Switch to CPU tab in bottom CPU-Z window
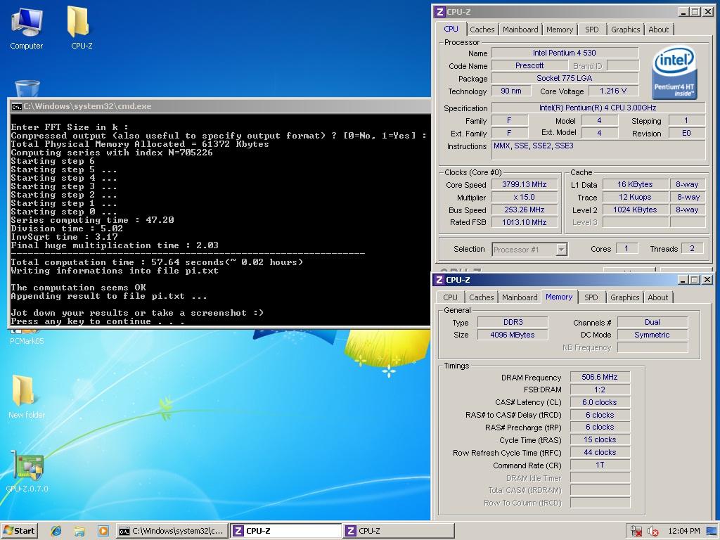The width and height of the screenshot is (720, 540). (451, 297)
